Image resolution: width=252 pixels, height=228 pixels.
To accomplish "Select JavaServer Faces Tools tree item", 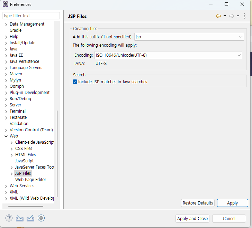I will point(35,167).
